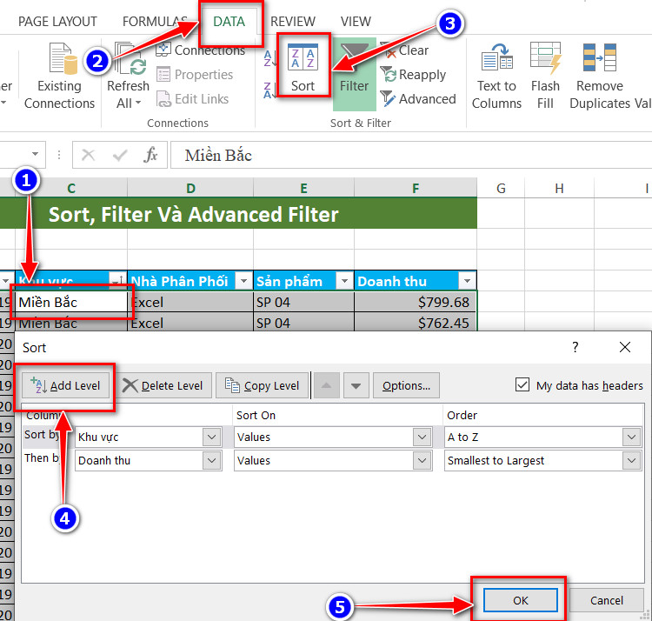The image size is (652, 621).
Task: Click Delete Level button
Action: coord(163,385)
